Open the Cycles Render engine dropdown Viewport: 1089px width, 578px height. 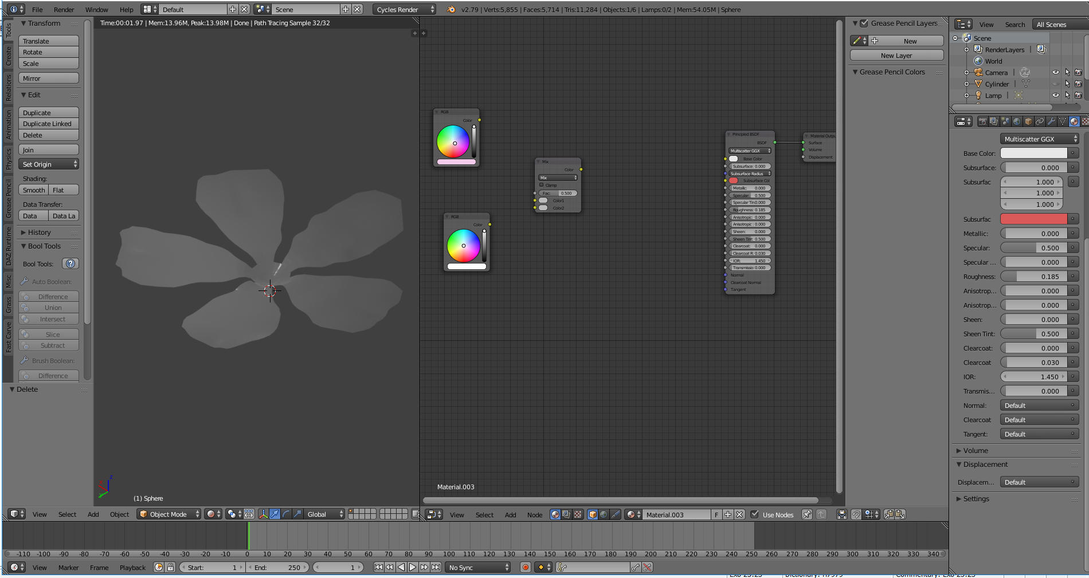tap(405, 9)
